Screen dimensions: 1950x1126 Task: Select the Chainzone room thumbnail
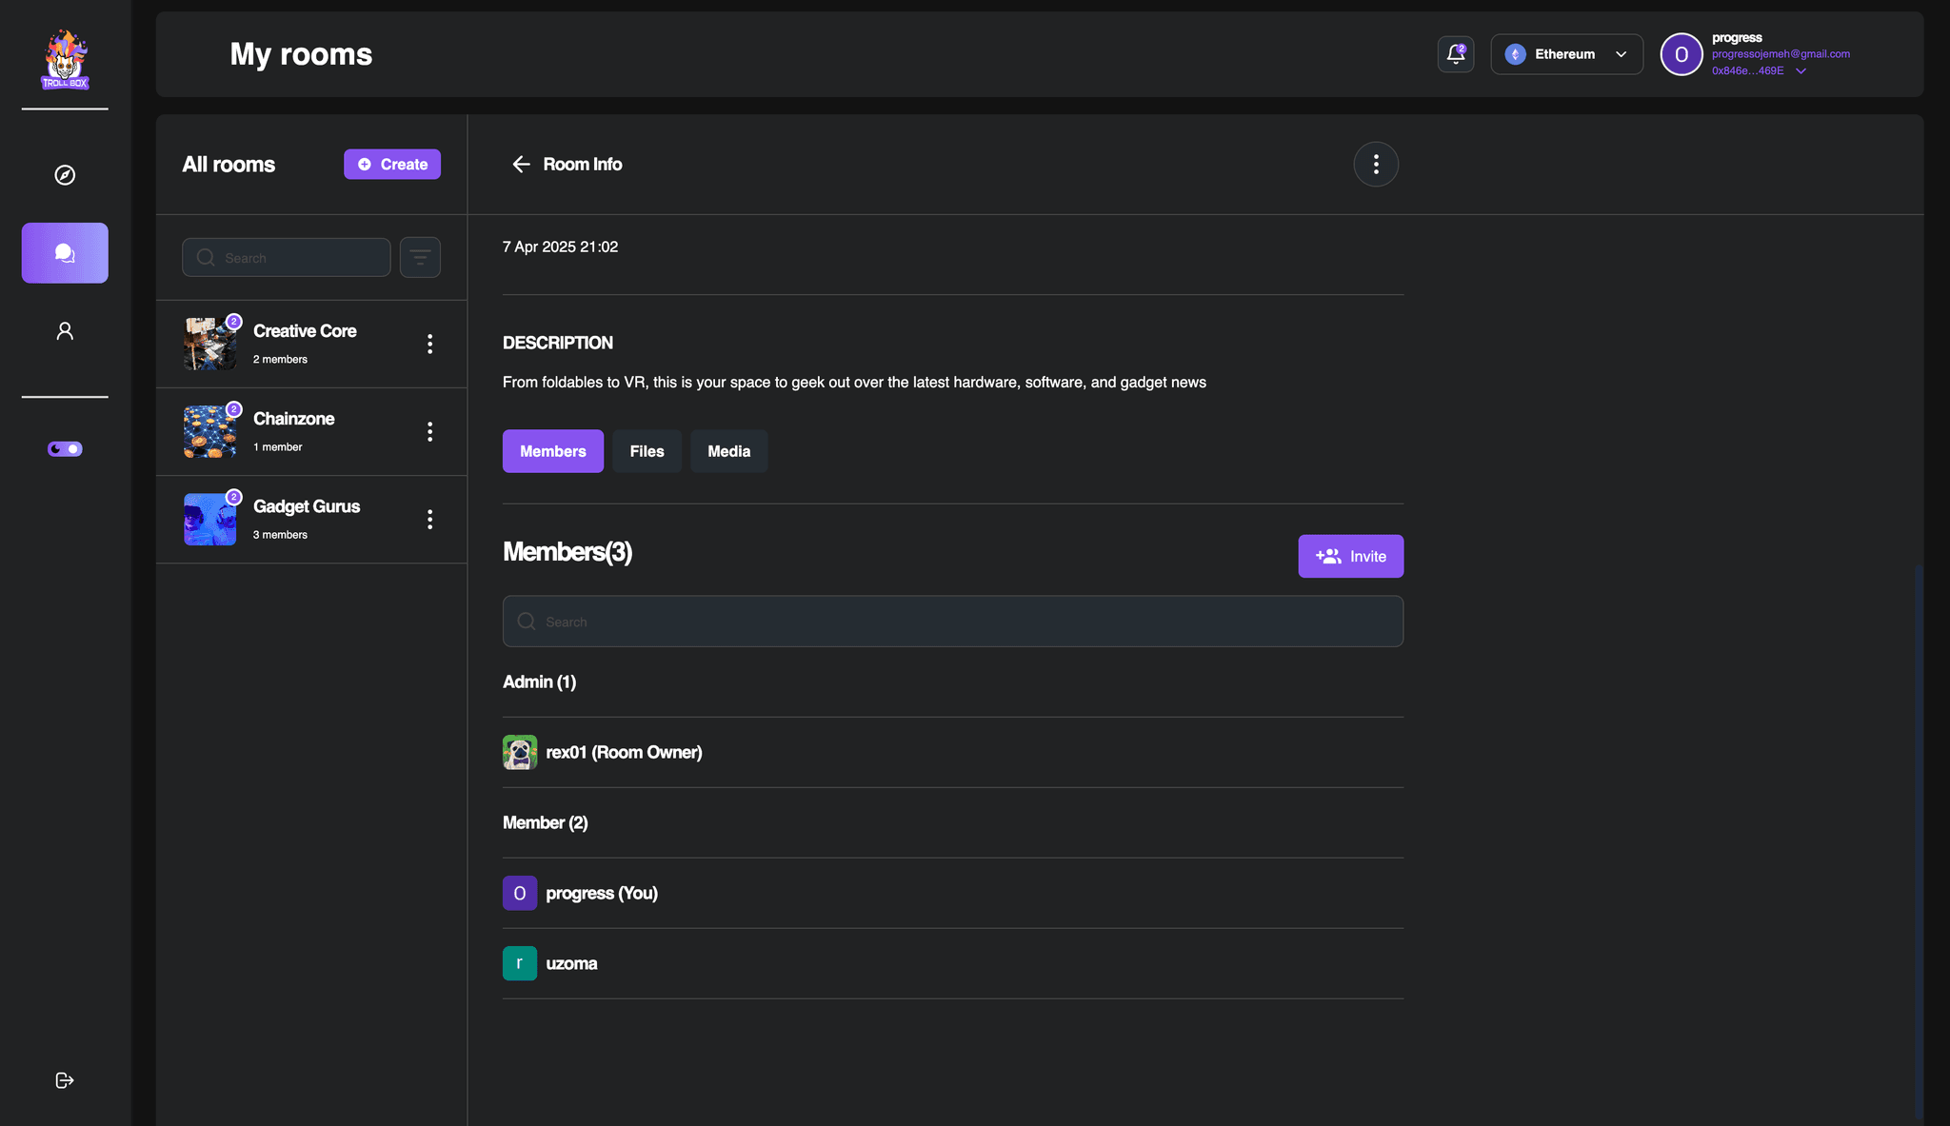[209, 432]
